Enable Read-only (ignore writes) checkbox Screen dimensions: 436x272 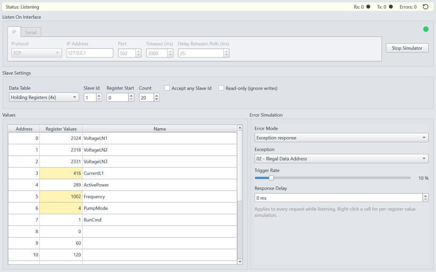tap(221, 88)
